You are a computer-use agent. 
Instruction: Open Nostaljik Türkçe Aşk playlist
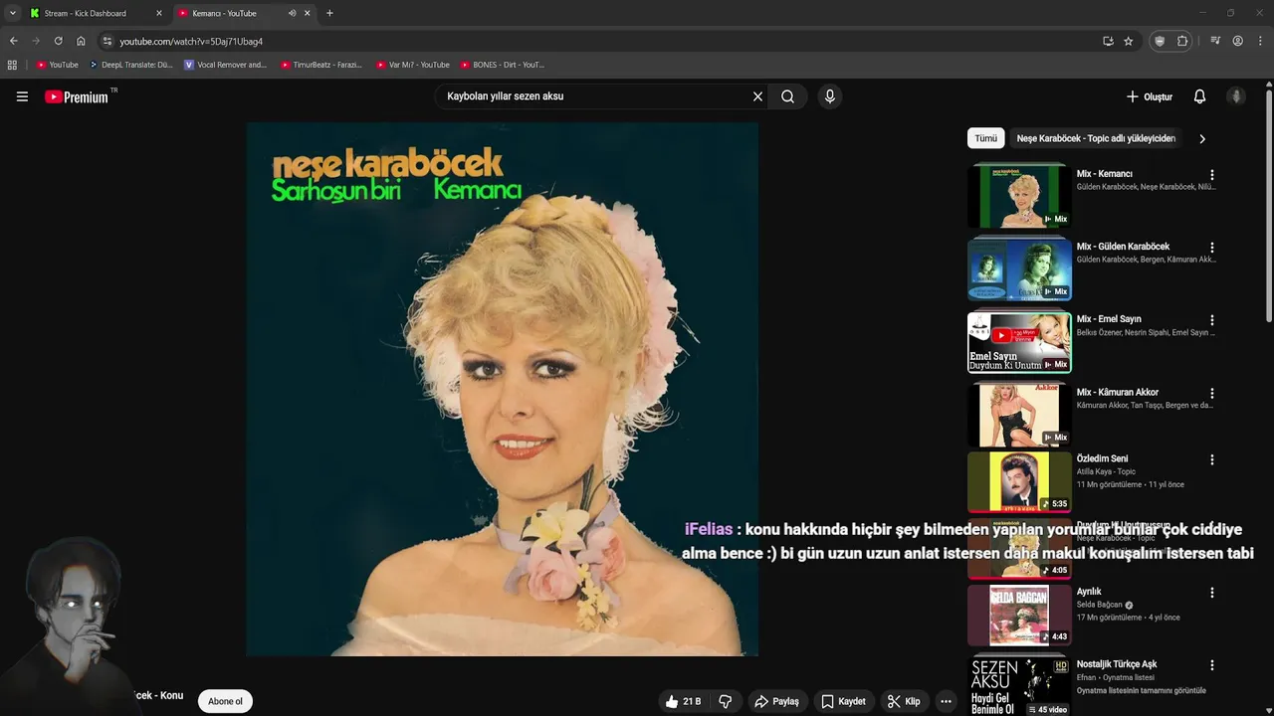[1117, 664]
